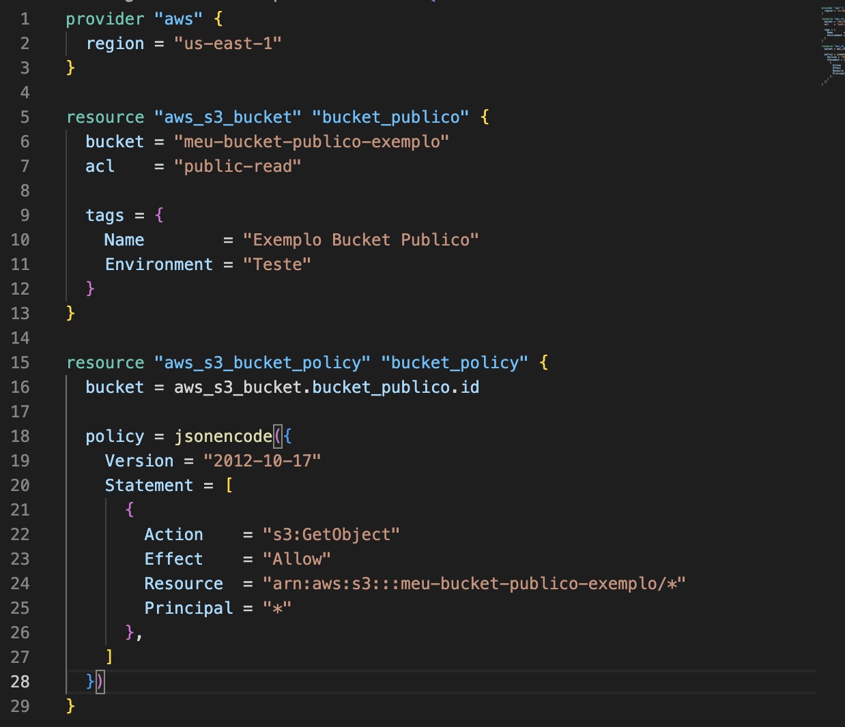Click the "meu-bucket-publico-exemplo" string on line 6
Image resolution: width=845 pixels, height=727 pixels.
coord(312,143)
